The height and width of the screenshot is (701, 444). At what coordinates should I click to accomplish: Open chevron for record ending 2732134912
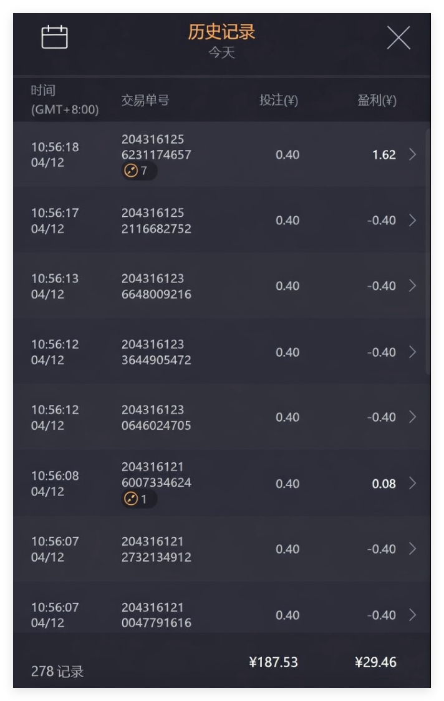pos(412,549)
